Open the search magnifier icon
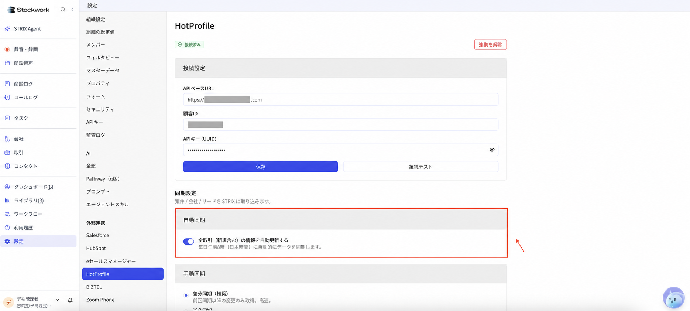 pyautogui.click(x=63, y=10)
